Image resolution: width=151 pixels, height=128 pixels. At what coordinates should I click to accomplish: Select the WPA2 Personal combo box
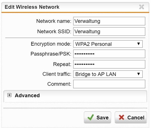point(108,44)
